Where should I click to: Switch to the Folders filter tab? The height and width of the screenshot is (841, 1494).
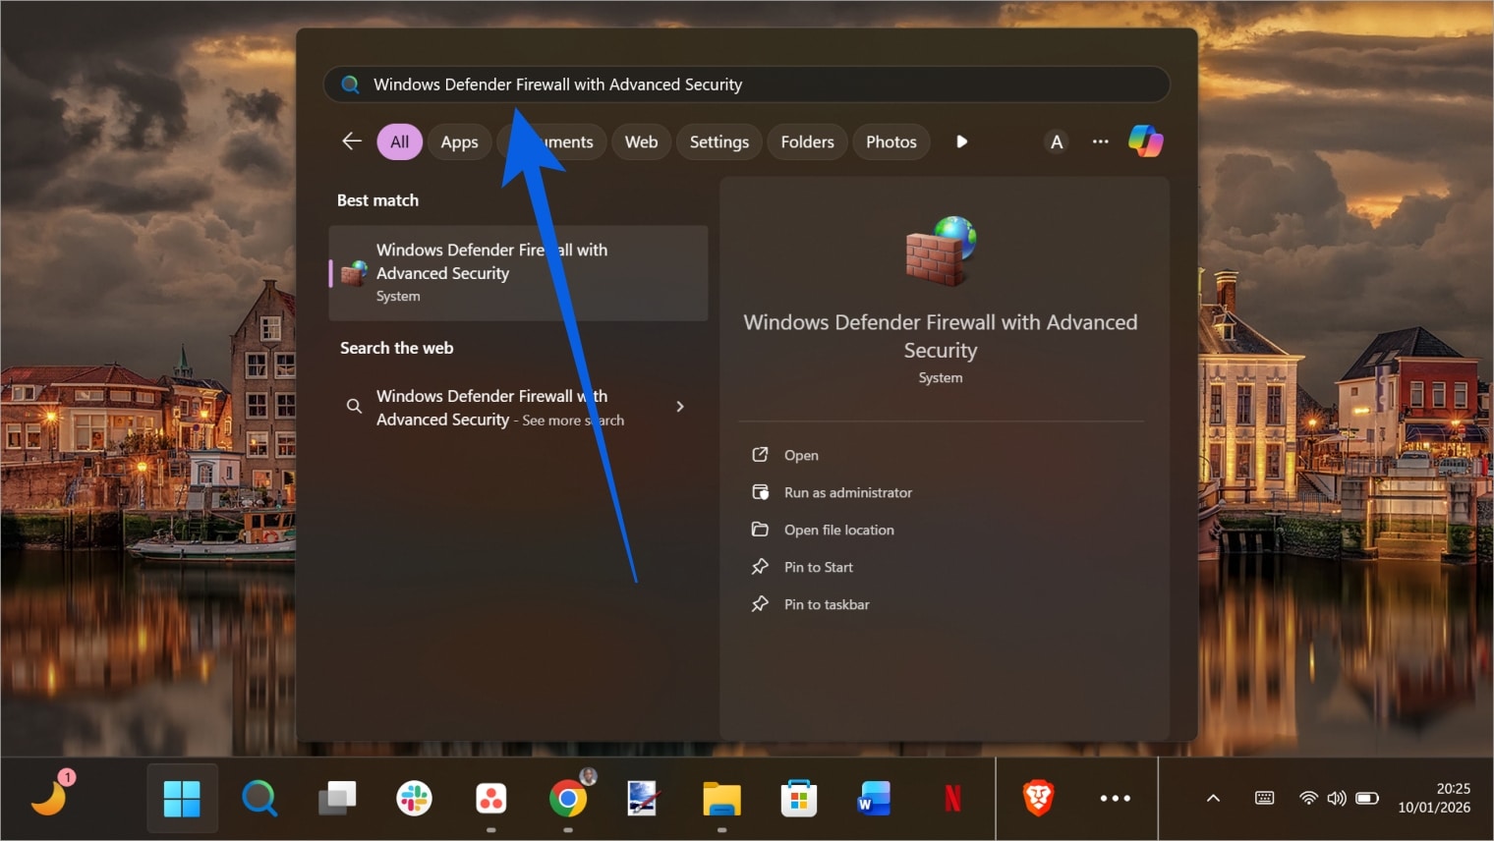[x=807, y=141]
